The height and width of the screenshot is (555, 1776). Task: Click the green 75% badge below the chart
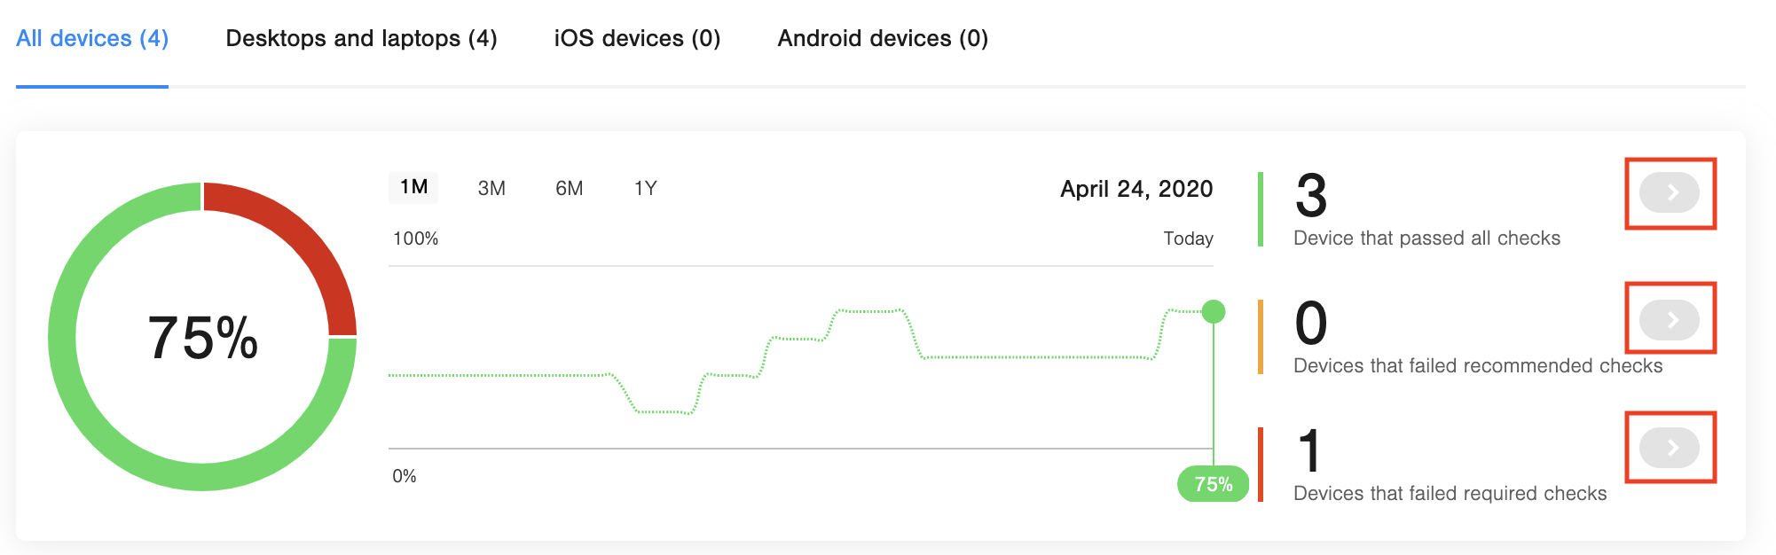point(1213,484)
